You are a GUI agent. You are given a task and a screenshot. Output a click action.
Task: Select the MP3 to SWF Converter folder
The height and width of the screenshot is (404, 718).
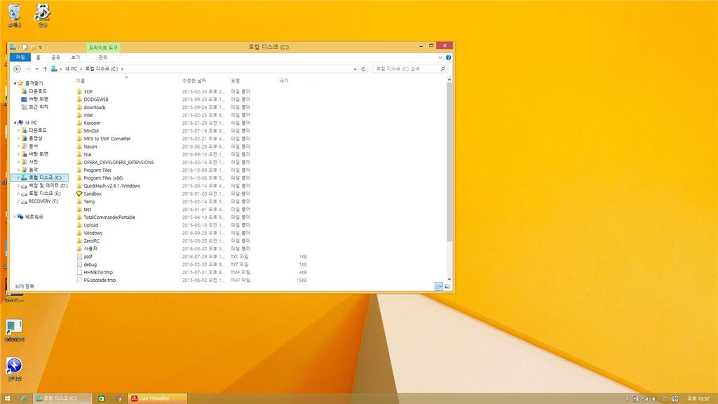click(104, 139)
